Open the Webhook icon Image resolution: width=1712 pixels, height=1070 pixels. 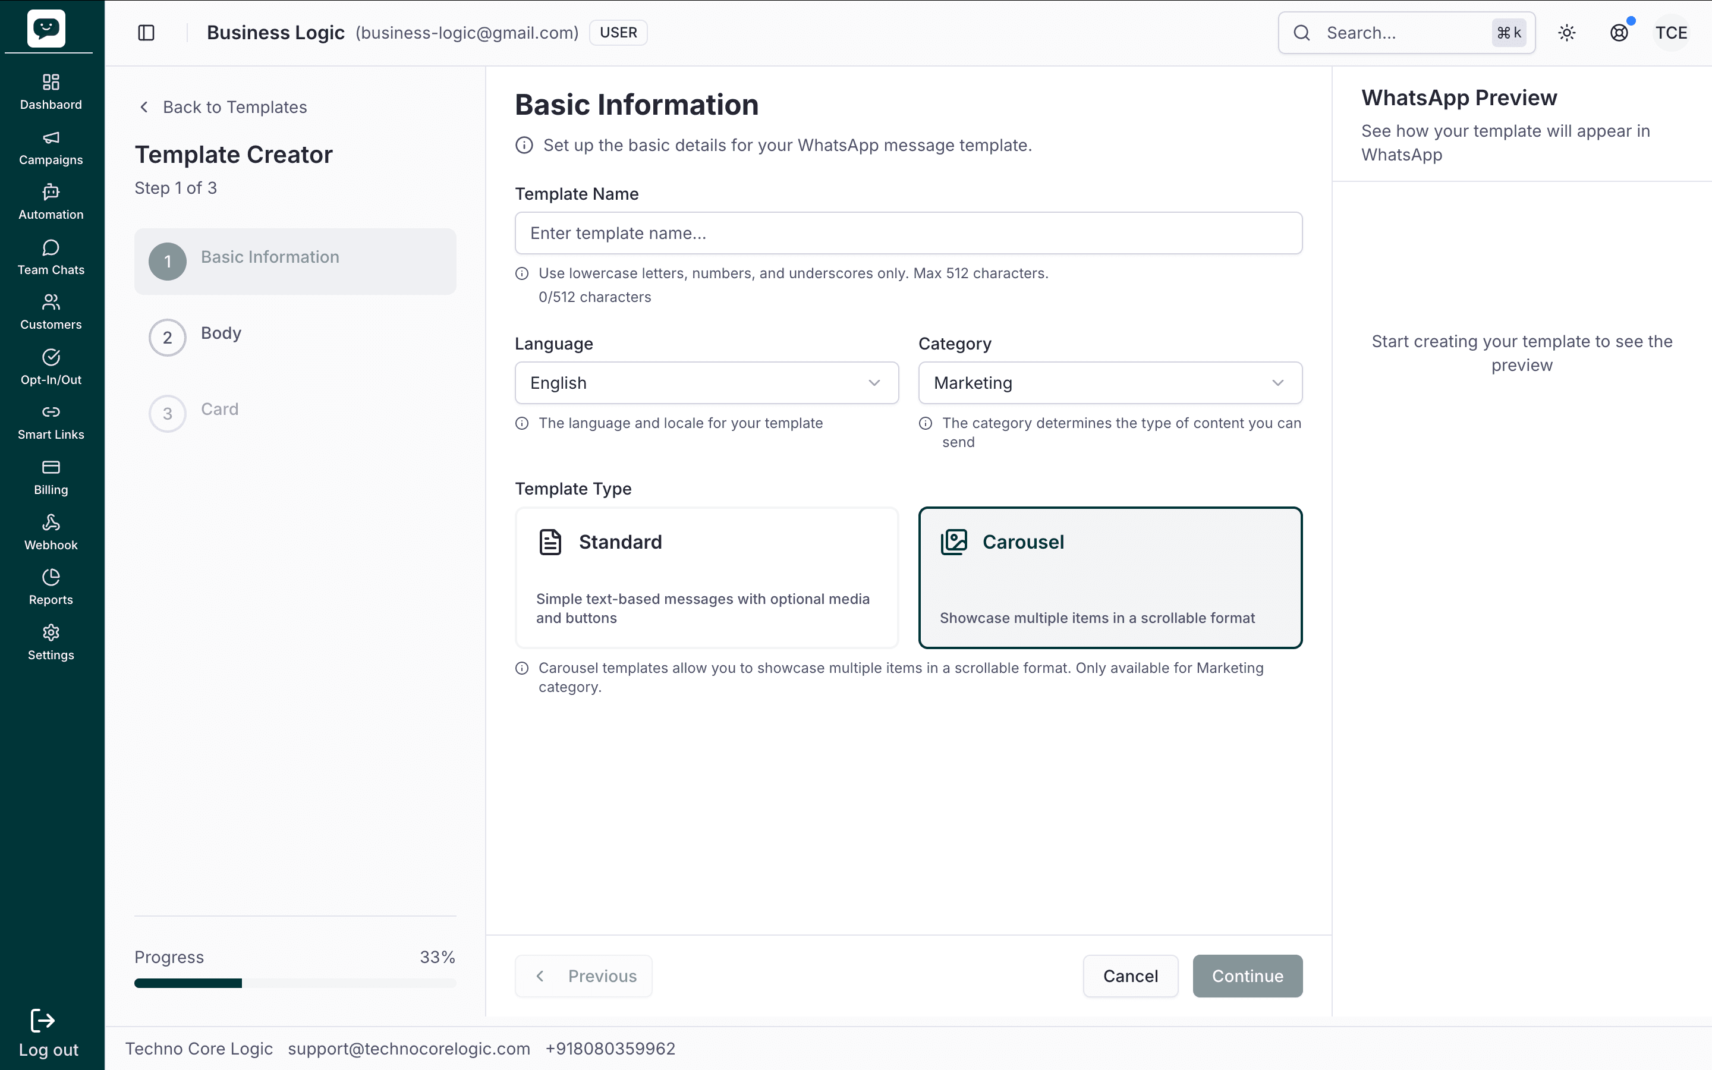click(51, 523)
